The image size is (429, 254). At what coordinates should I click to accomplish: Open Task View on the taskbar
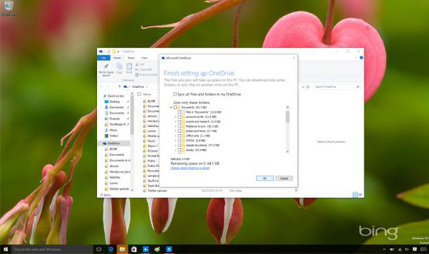[x=99, y=249]
